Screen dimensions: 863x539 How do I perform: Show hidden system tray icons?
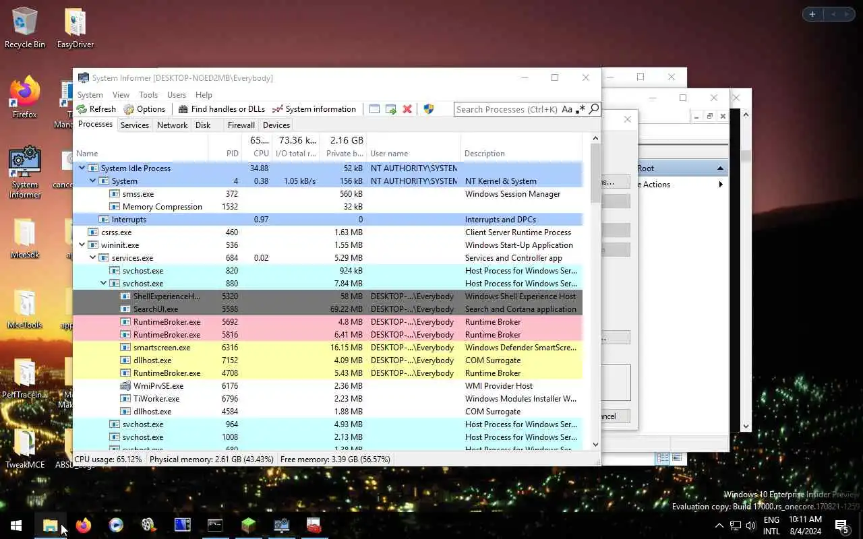coord(719,526)
